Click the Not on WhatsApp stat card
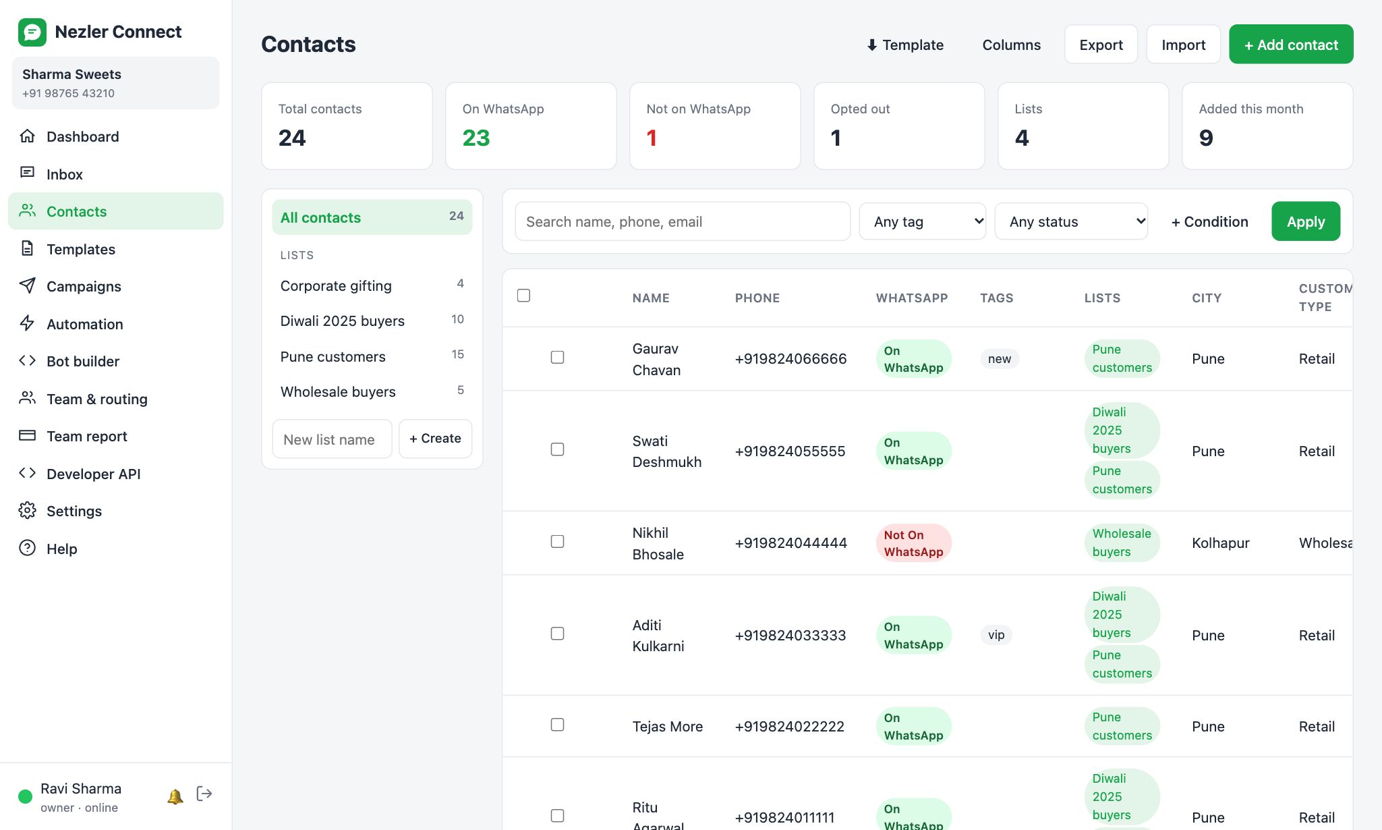The image size is (1382, 830). click(715, 126)
